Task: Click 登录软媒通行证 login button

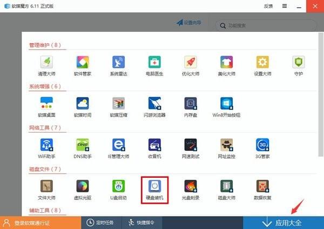Action: (x=40, y=223)
